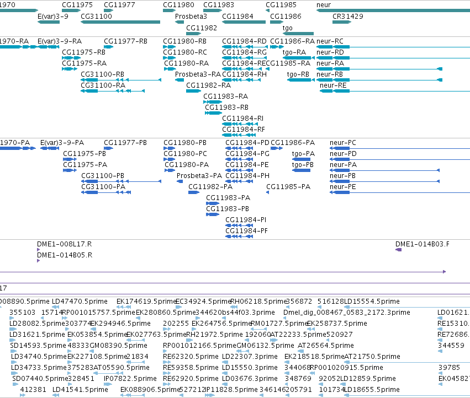Click the CG11975-RB transcript label
The image size is (470, 398).
pos(83,52)
